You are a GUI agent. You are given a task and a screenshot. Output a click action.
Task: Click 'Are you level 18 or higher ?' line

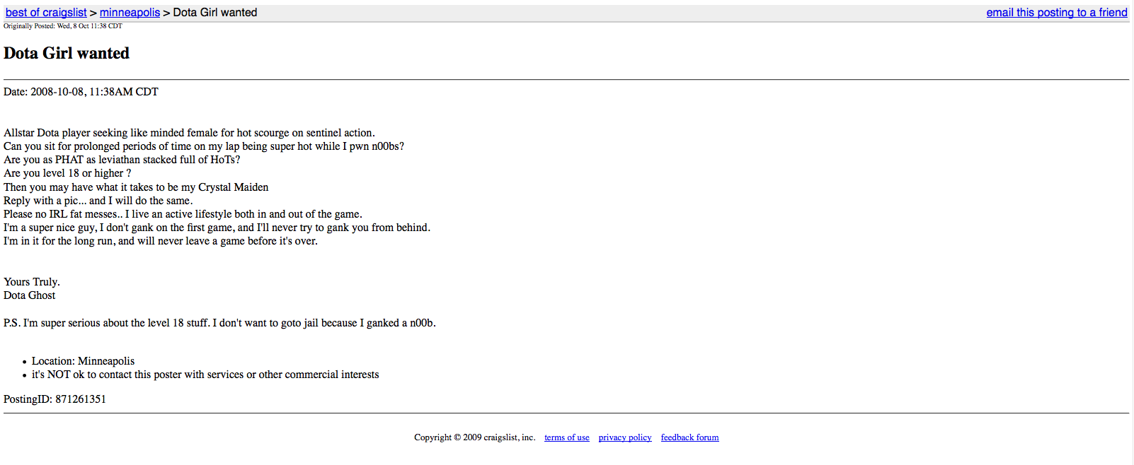(67, 173)
